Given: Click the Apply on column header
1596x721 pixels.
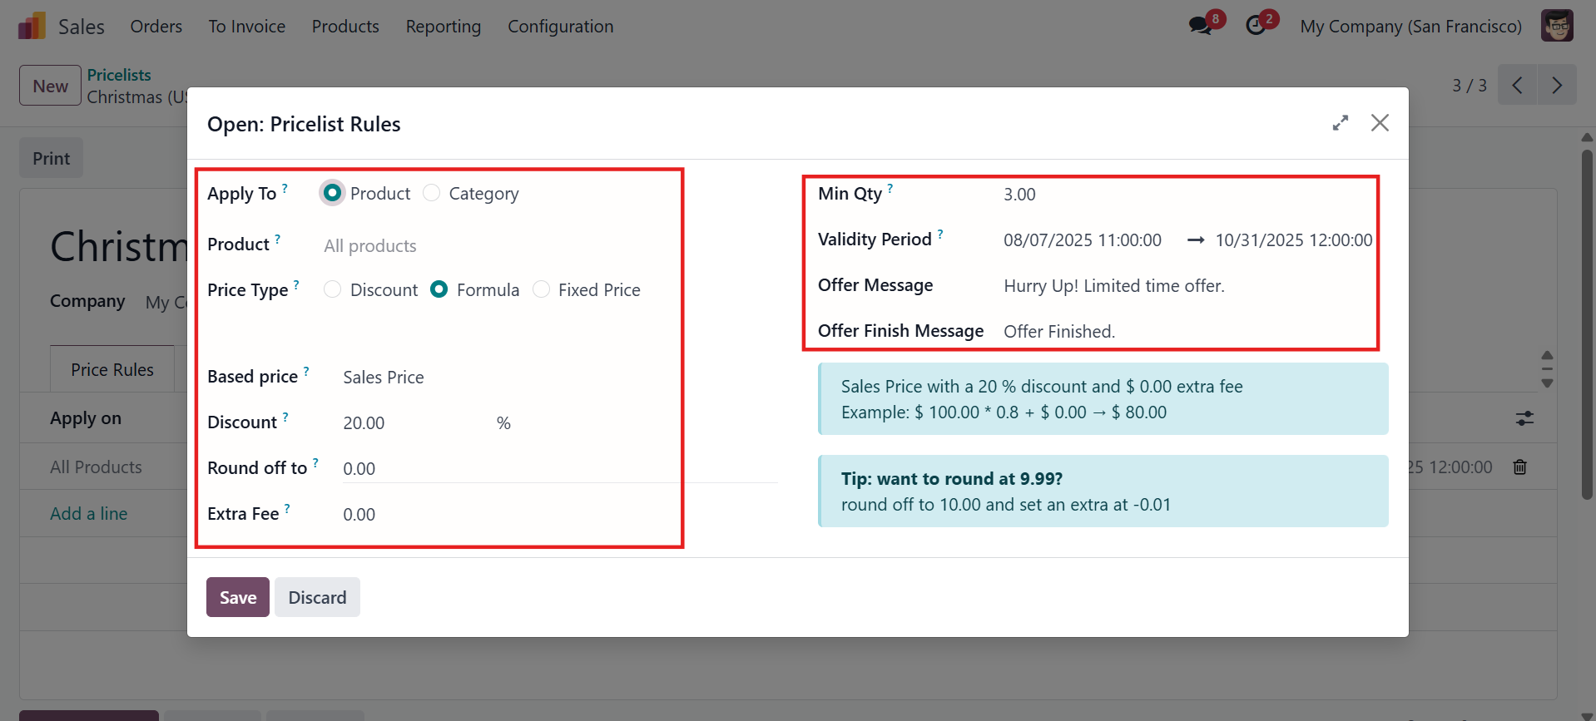Looking at the screenshot, I should [x=86, y=418].
